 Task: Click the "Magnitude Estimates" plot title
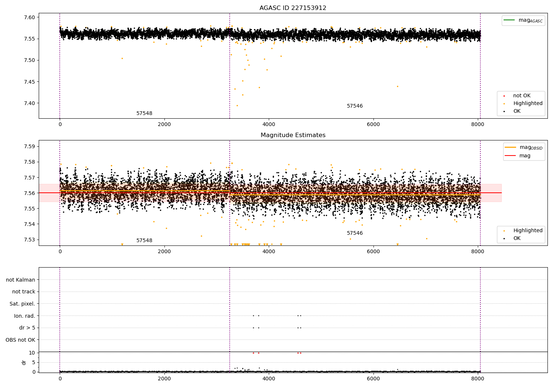(x=293, y=135)
